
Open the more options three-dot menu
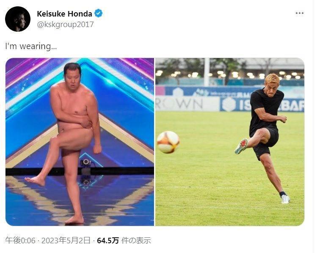299,13
